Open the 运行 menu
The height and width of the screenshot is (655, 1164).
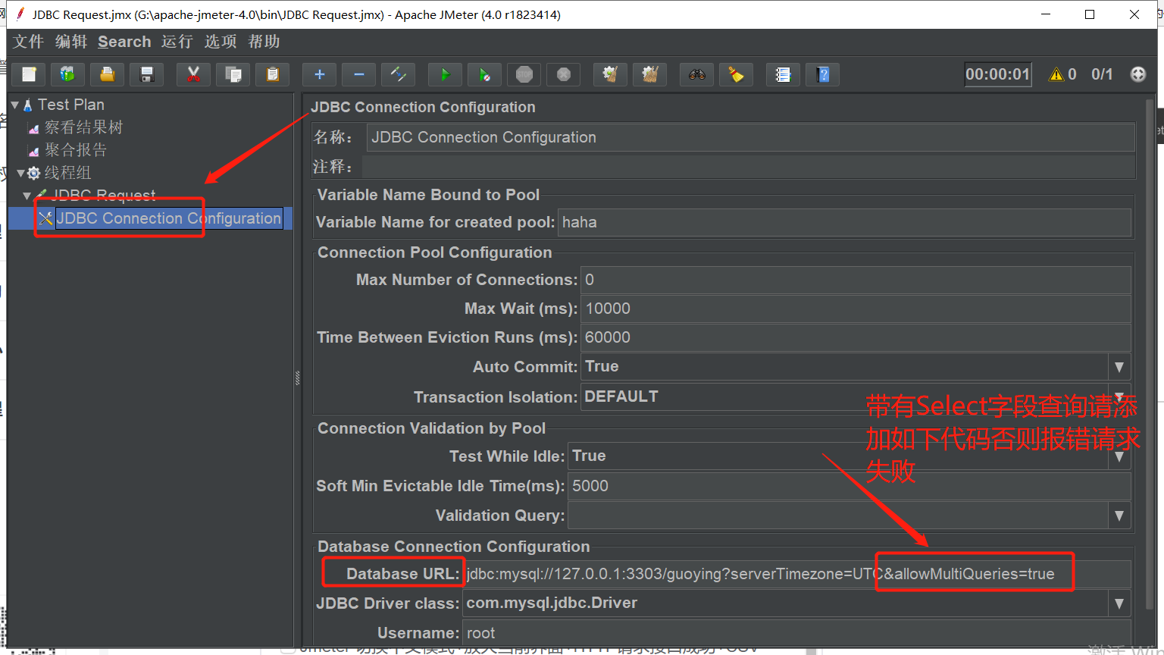point(177,42)
